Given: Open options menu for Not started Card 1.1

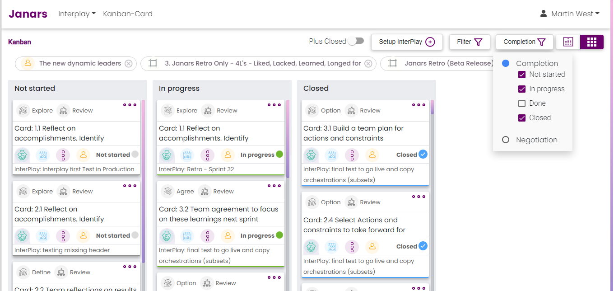Looking at the screenshot, I should click(x=130, y=105).
